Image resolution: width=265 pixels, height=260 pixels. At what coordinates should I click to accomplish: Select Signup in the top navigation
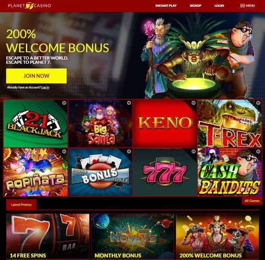195,6
